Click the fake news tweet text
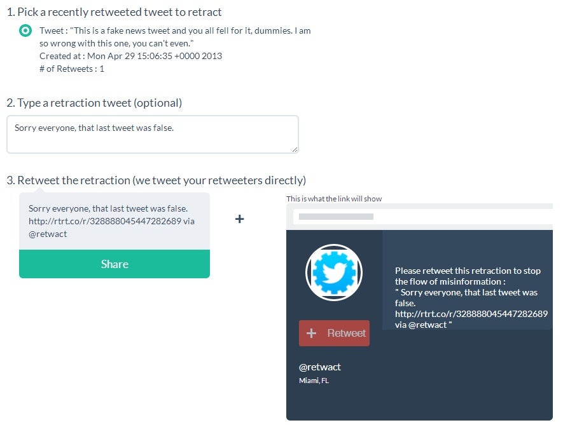The width and height of the screenshot is (577, 425). tap(175, 37)
